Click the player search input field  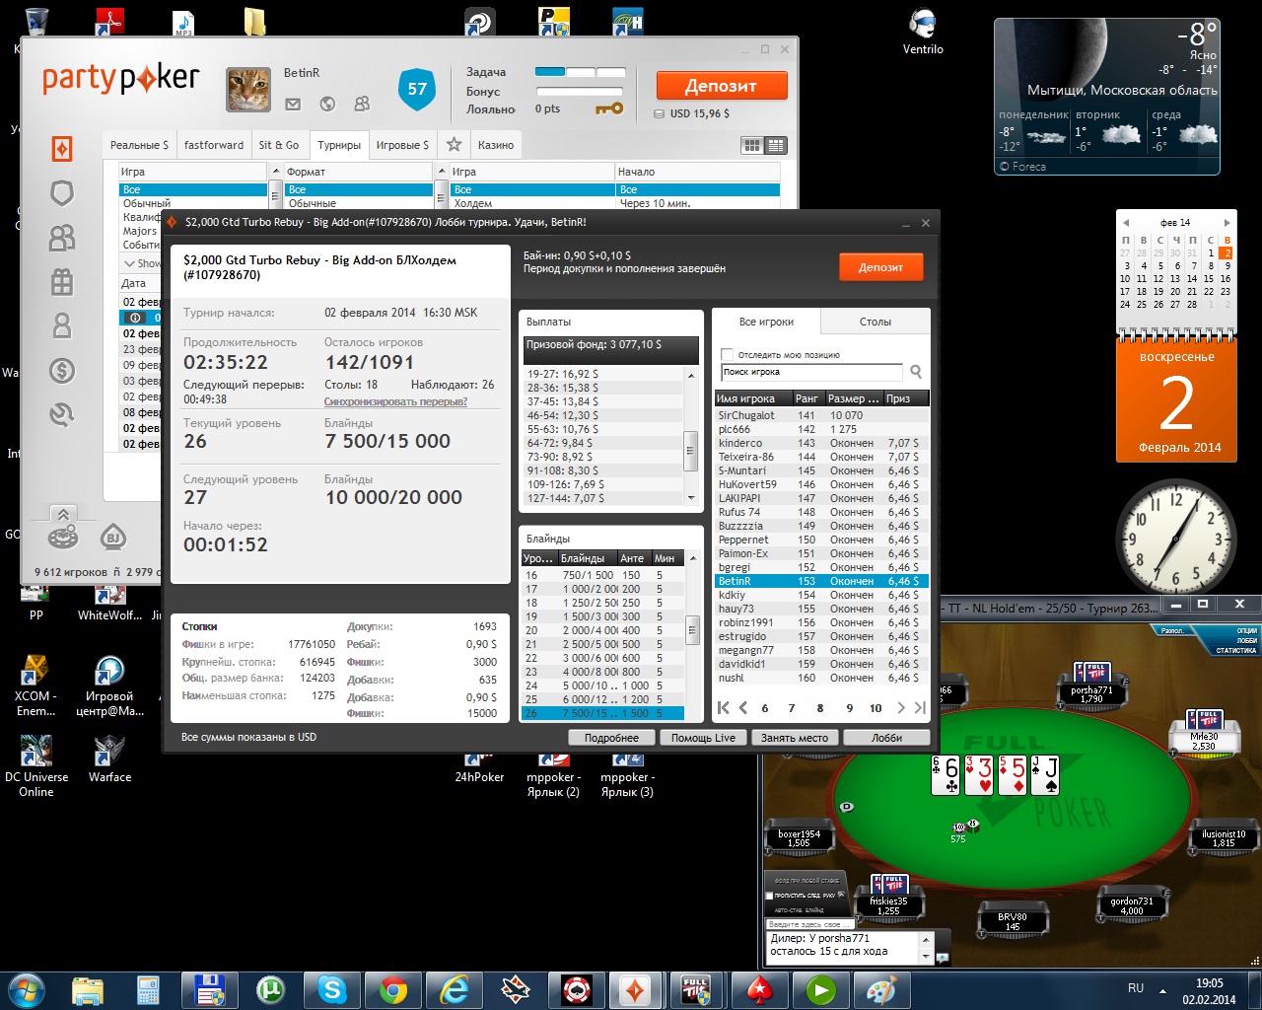811,372
